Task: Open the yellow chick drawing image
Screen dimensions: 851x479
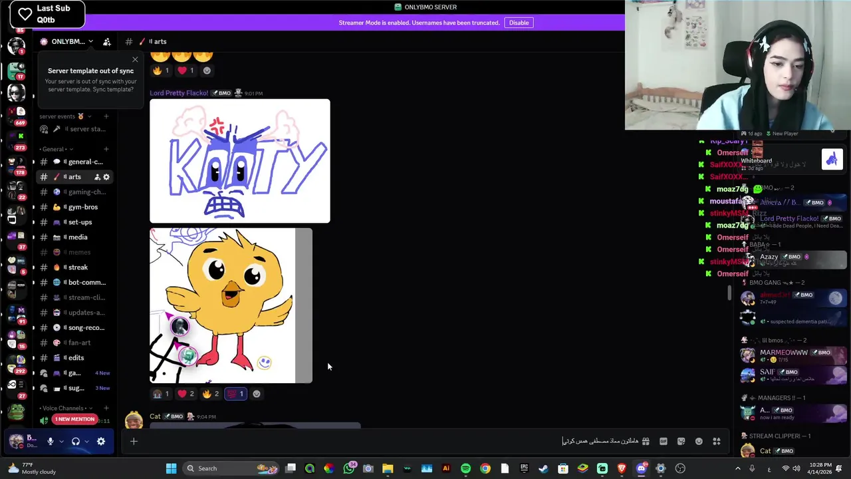Action: 231,306
